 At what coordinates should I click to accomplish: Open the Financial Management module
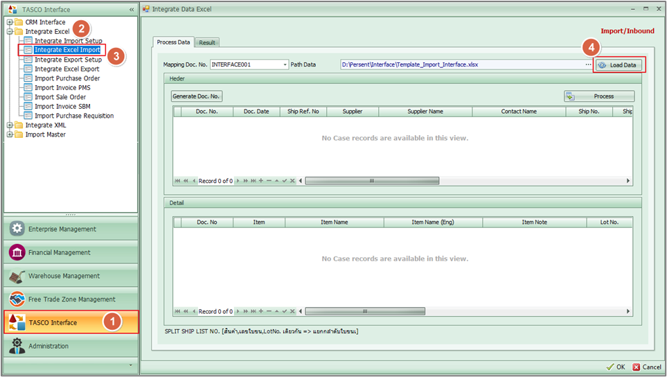(60, 253)
